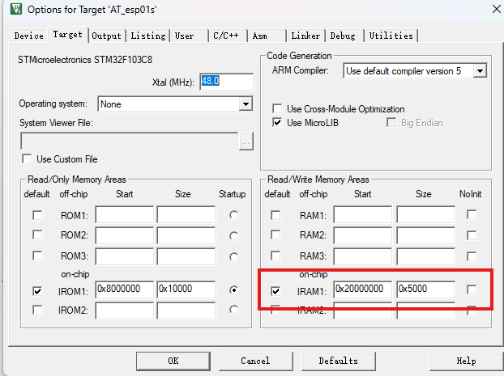Open the Debug tab
Image resolution: width=504 pixels, height=376 pixels.
coord(342,36)
